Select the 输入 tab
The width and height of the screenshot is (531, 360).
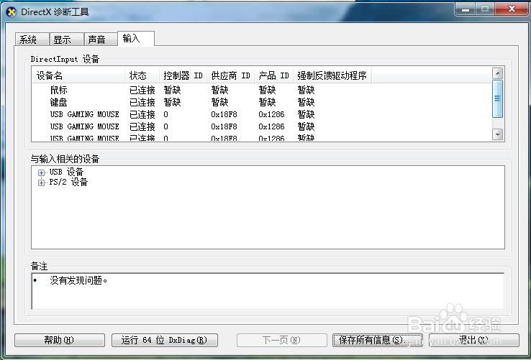click(136, 38)
